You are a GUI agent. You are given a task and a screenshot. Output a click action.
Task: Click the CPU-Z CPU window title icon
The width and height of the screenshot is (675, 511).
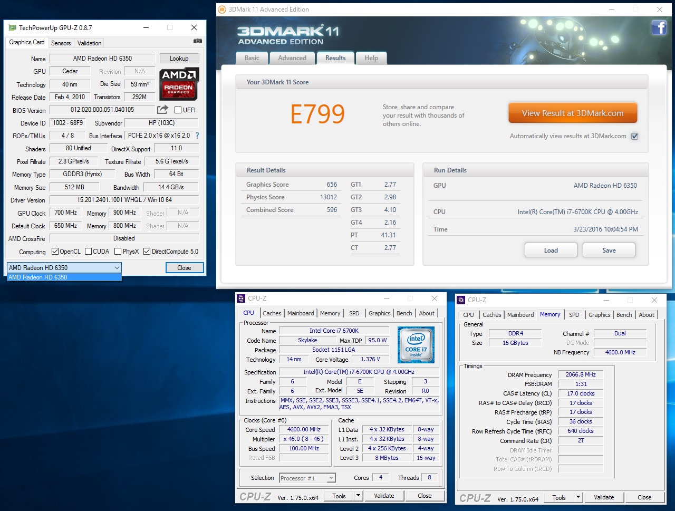coord(241,298)
